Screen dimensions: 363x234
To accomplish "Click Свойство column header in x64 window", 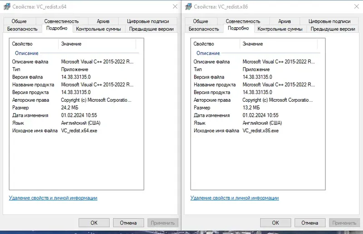I will coord(34,44).
